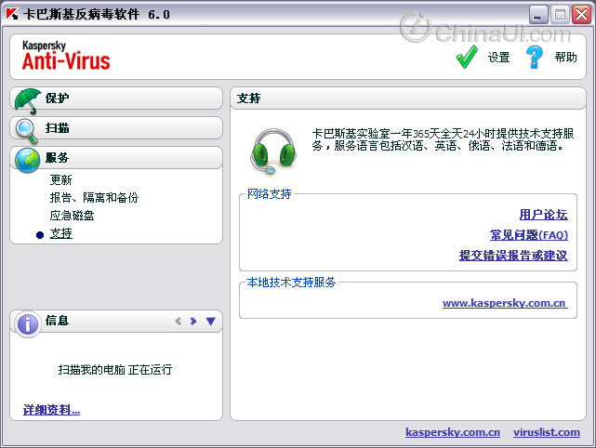Click the purple info circle icon
Viewport: 596px width, 448px height.
coord(27,324)
